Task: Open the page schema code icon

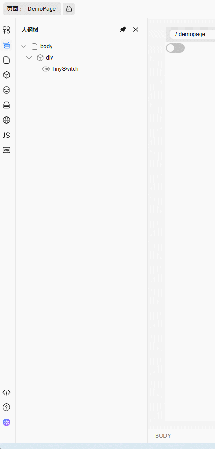Action: [6, 392]
